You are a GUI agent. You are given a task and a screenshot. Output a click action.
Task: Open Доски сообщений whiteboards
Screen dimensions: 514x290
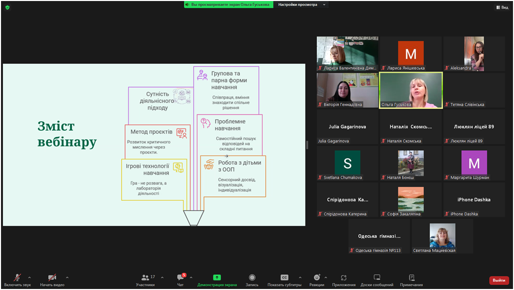[376, 278]
